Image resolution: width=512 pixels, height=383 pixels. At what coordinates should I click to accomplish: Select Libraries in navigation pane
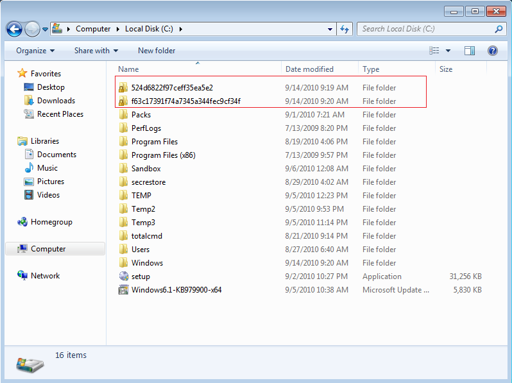(x=45, y=141)
